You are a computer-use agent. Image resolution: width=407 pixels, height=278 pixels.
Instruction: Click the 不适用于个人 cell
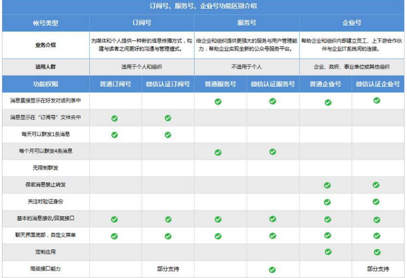tap(247, 67)
